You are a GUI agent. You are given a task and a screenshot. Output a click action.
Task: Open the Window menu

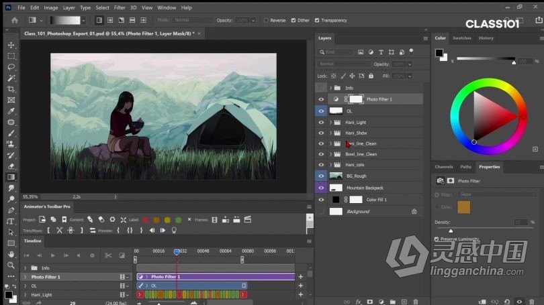coord(167,7)
